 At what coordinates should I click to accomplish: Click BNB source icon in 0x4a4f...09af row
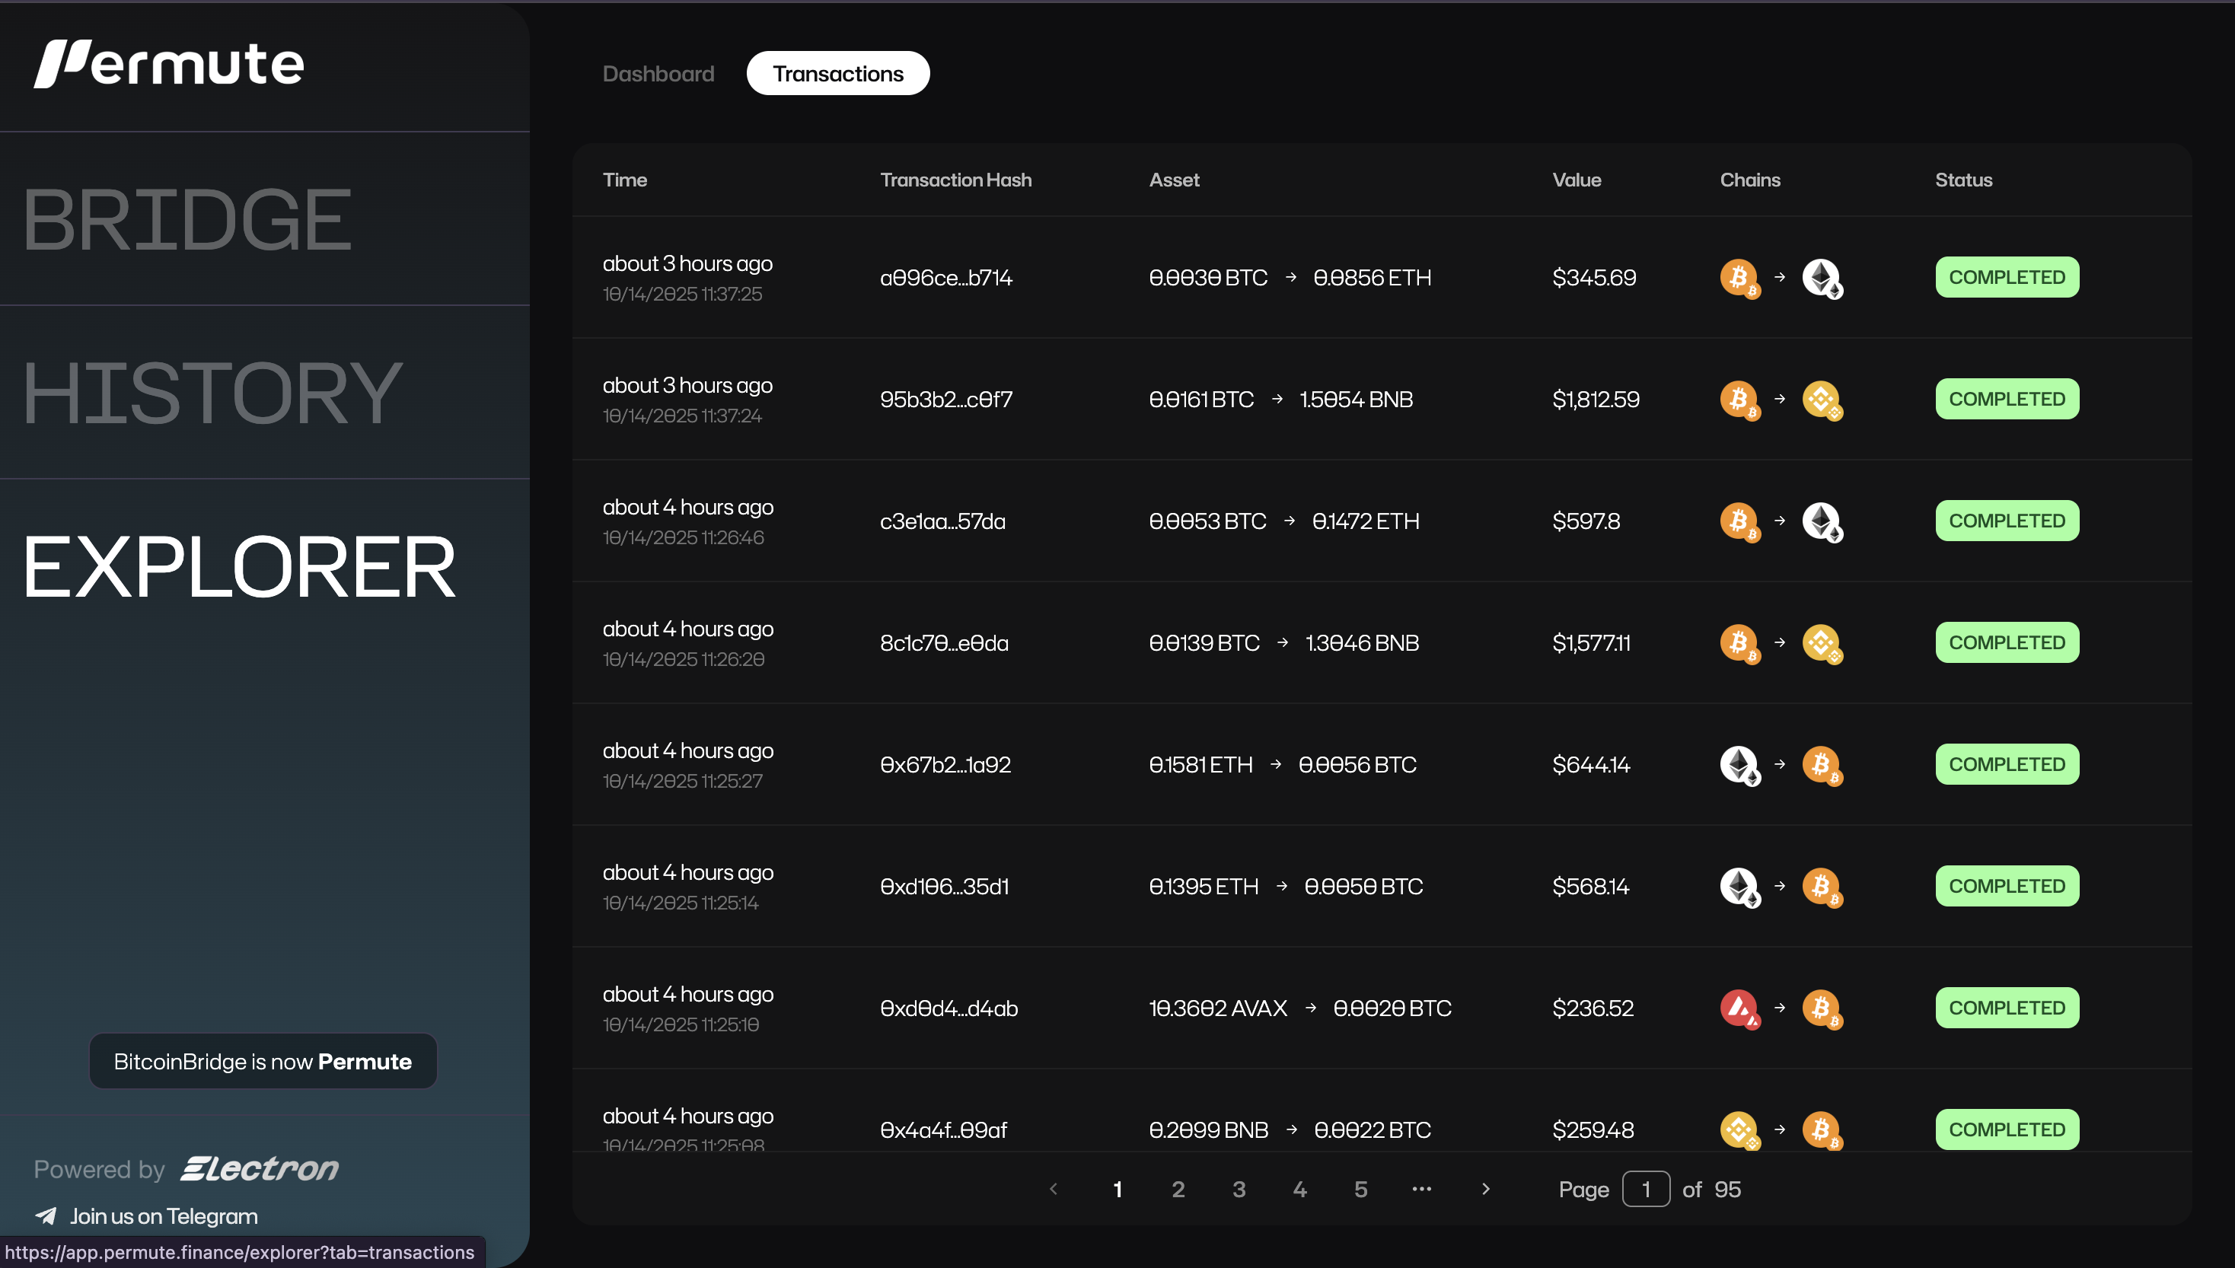point(1738,1129)
